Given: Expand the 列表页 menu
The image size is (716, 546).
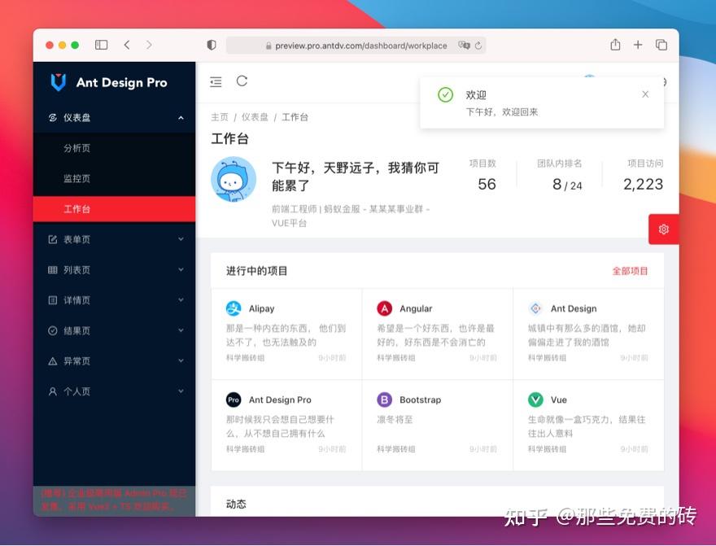Looking at the screenshot, I should point(114,269).
